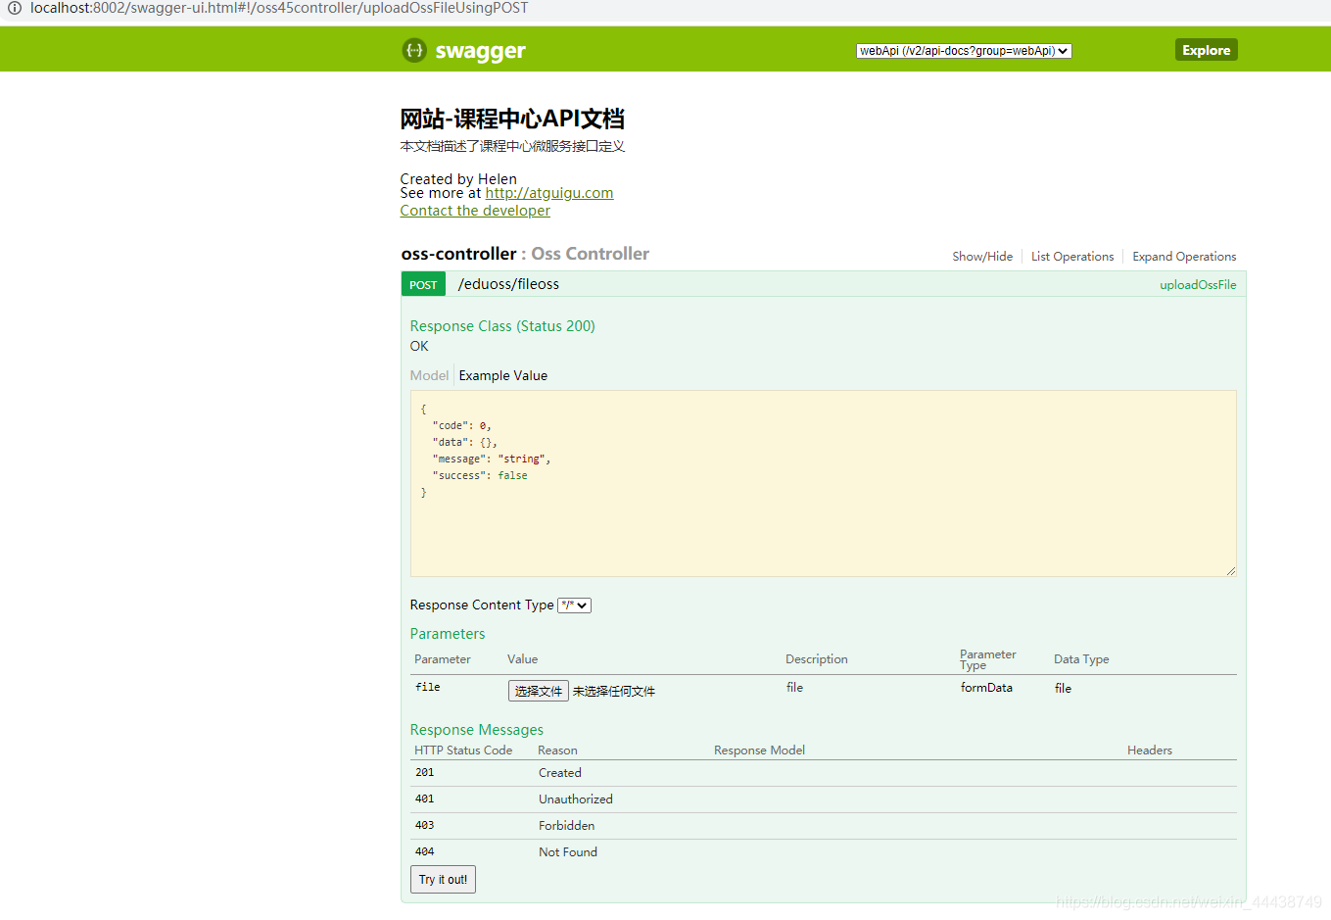Click the Response Model column header
1331x920 pixels.
click(760, 751)
